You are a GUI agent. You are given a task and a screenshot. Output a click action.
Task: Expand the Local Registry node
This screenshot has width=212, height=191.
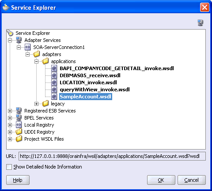click(x=10, y=125)
